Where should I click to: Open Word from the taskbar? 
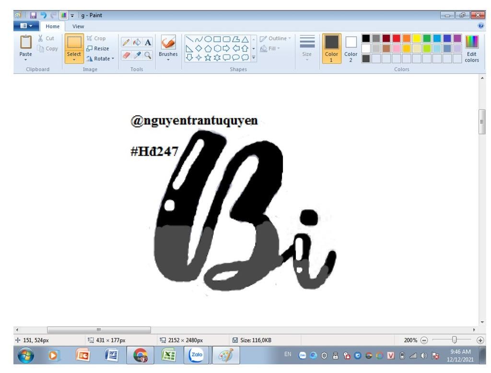(x=112, y=355)
